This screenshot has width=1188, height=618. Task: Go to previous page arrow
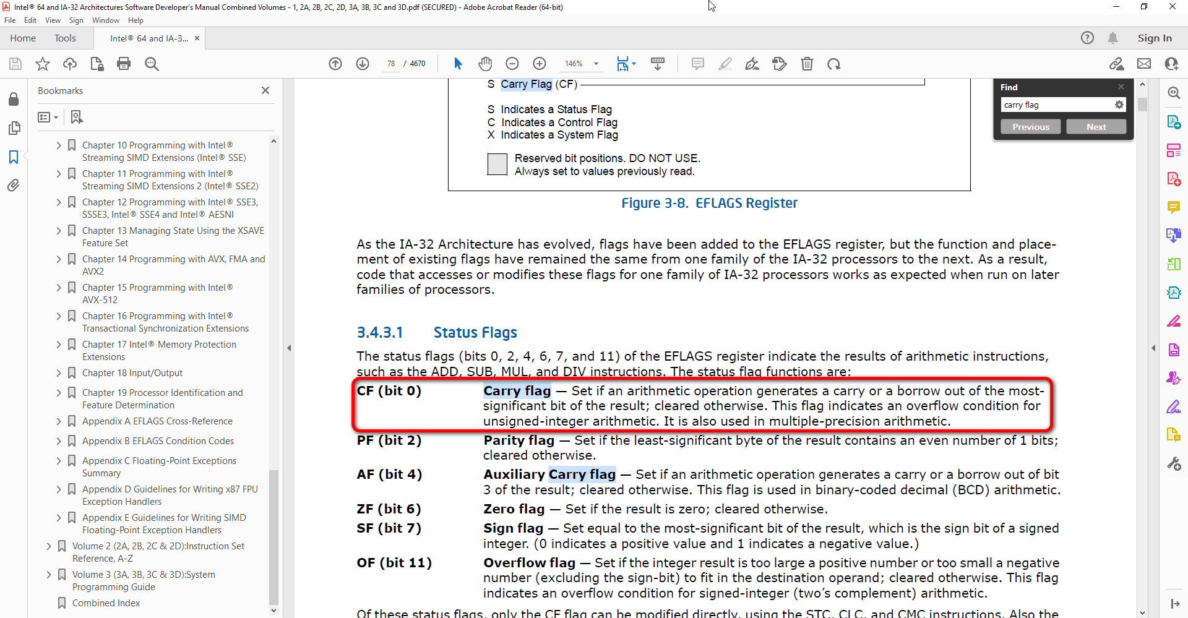pyautogui.click(x=335, y=64)
